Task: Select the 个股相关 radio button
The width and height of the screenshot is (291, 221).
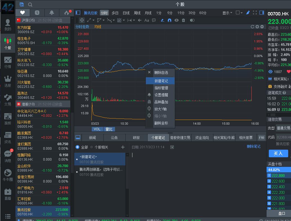Action: click(x=92, y=147)
